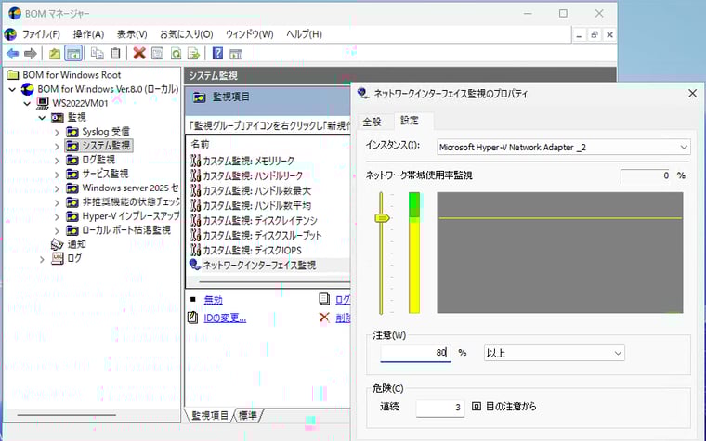Screen dimensions: 706x441
Task: Select the ローカル ポート枯渇監視 tree item
Action: pos(125,230)
